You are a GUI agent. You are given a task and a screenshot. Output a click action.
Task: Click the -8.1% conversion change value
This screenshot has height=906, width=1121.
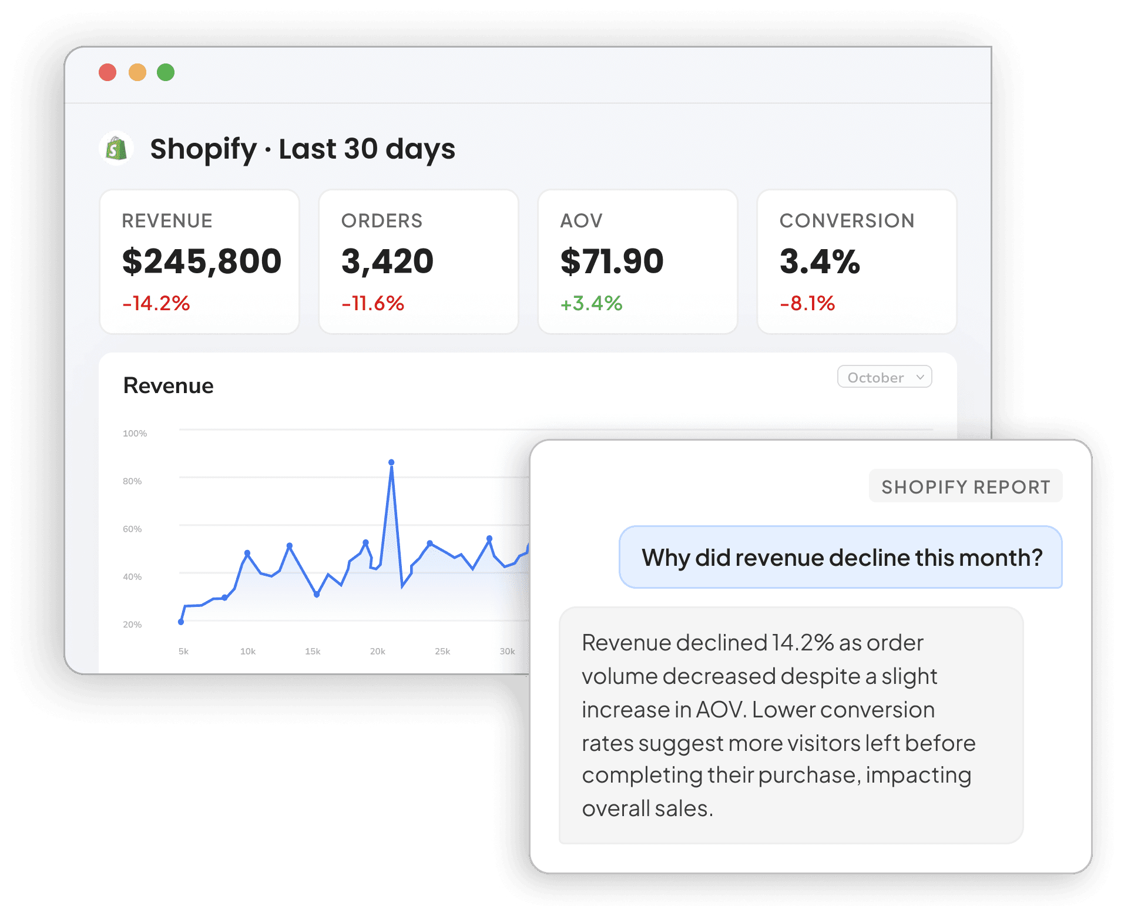[x=808, y=303]
